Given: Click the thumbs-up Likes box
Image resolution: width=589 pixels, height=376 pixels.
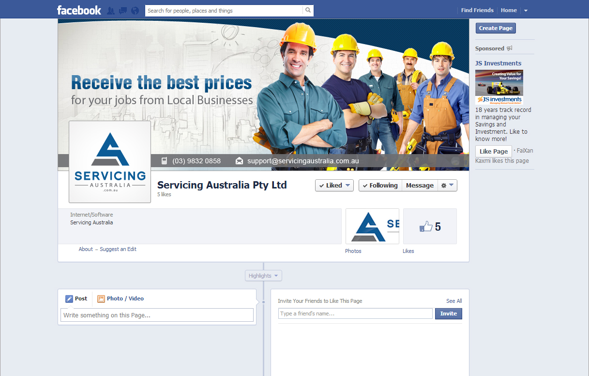Looking at the screenshot, I should pyautogui.click(x=430, y=226).
